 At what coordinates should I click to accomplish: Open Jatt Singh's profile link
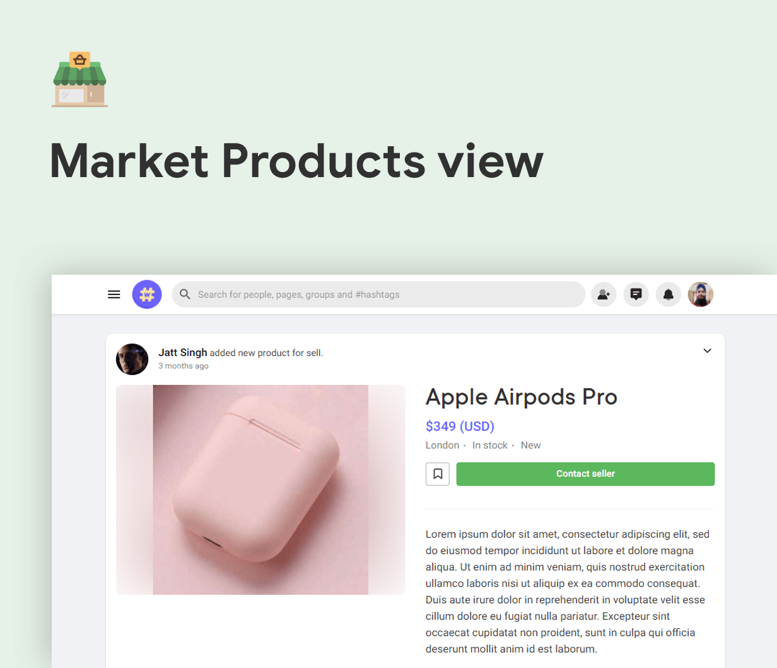[183, 352]
